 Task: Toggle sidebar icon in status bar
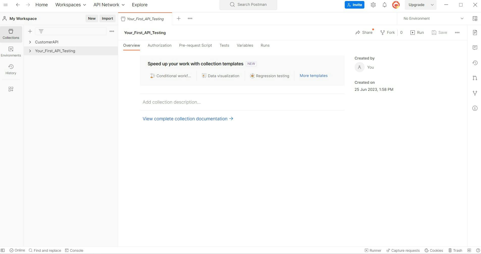[3, 250]
